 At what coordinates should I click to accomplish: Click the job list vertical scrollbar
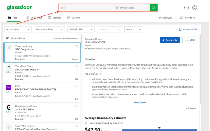coord(81,41)
